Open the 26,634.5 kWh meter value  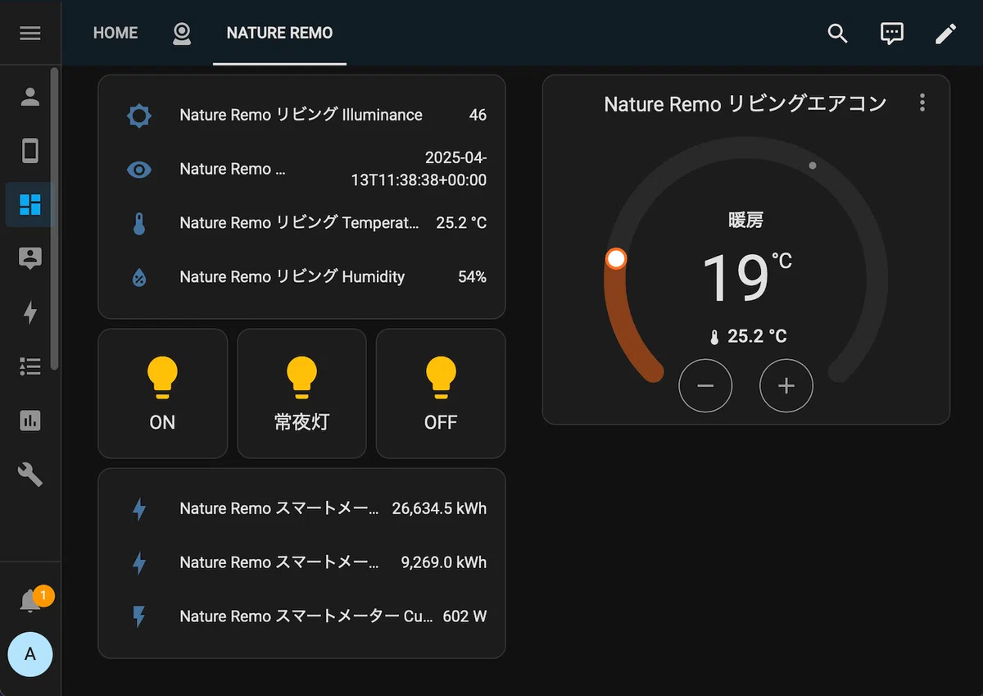click(x=439, y=508)
